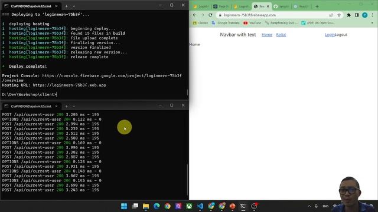Open Xbox app from taskbar

pos(189,206)
